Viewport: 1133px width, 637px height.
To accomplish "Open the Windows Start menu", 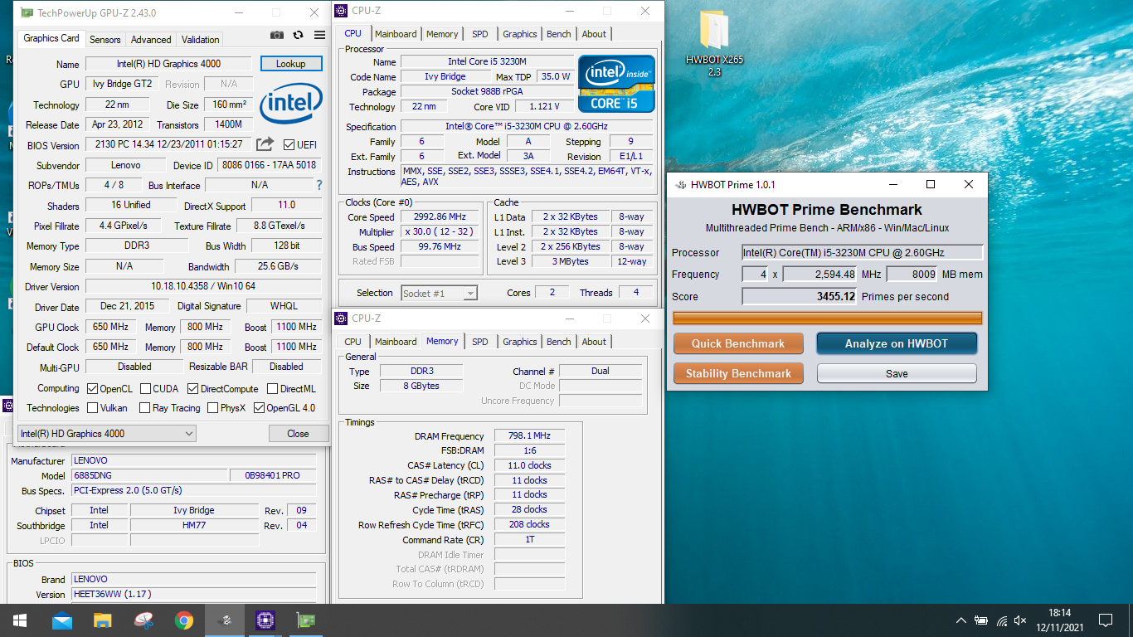I will pyautogui.click(x=20, y=620).
